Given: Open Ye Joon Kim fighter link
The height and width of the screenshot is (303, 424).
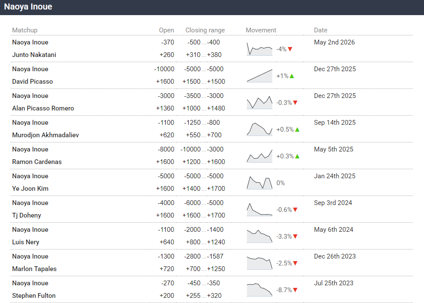Looking at the screenshot, I should (x=30, y=188).
